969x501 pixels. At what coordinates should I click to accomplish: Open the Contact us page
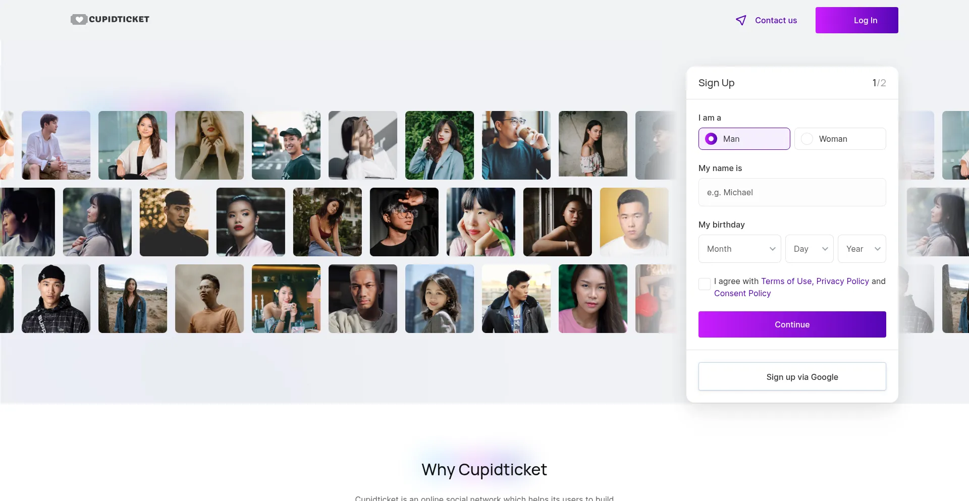pyautogui.click(x=776, y=20)
